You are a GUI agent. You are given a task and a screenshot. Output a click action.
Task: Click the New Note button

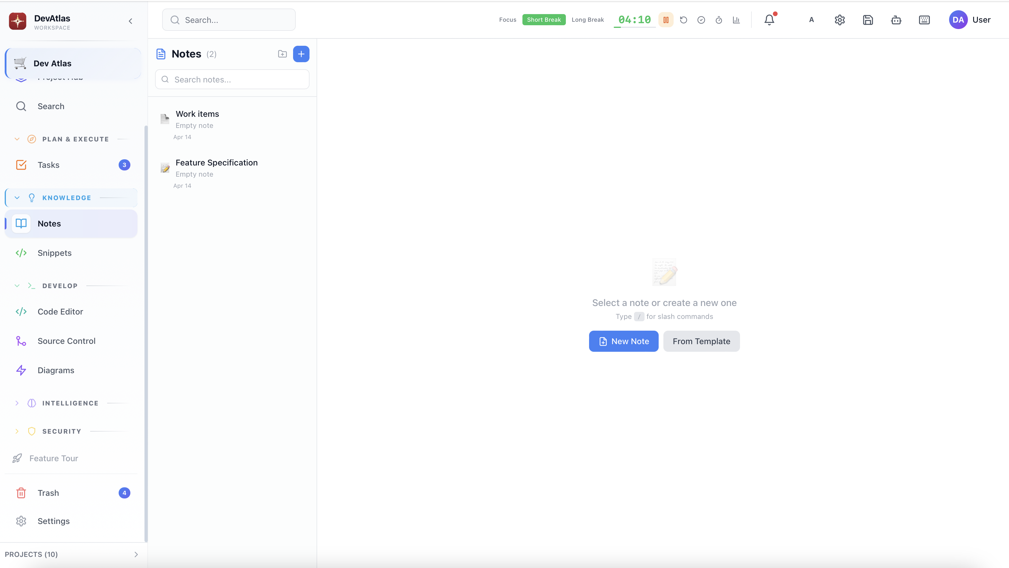coord(623,341)
